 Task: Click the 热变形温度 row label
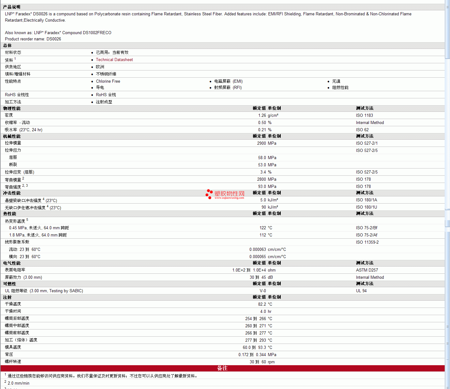[x=15, y=221]
